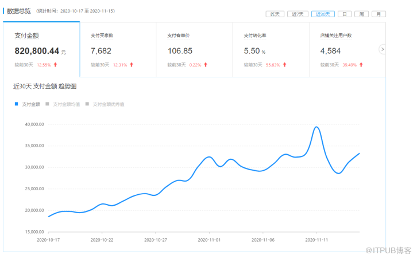Open the 支付金额 metric card
This screenshot has height=259, width=417.
tap(41, 50)
